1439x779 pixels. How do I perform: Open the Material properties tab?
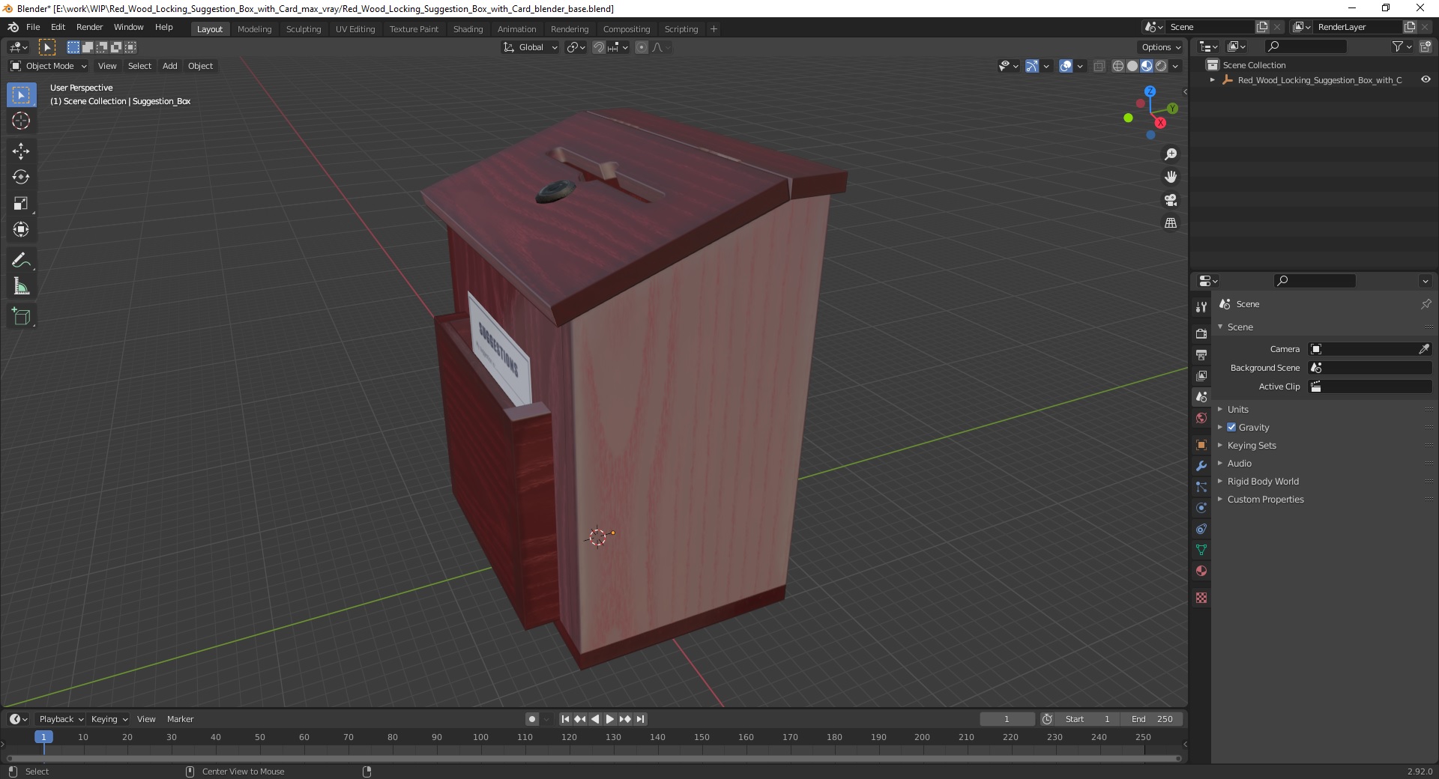click(1201, 570)
